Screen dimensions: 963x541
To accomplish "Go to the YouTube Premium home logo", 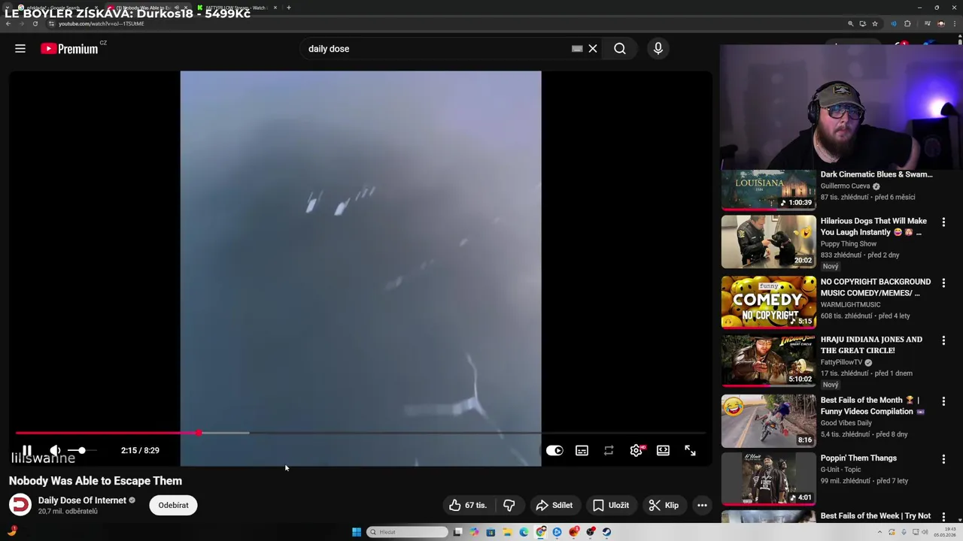I will (69, 49).
